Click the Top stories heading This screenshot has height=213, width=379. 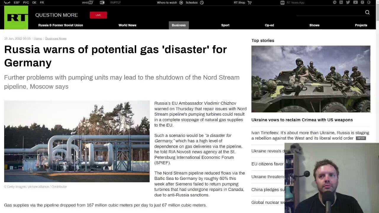(x=263, y=41)
